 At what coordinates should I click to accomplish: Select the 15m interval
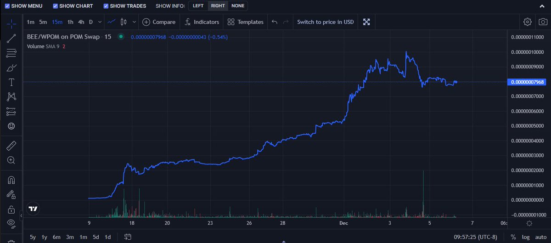[x=57, y=22]
